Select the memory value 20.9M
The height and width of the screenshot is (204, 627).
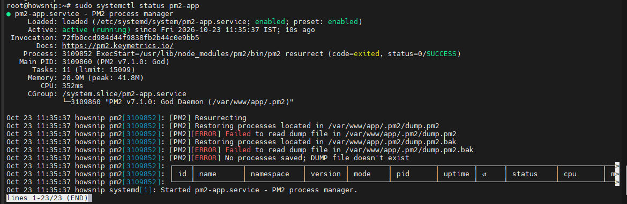tap(73, 77)
